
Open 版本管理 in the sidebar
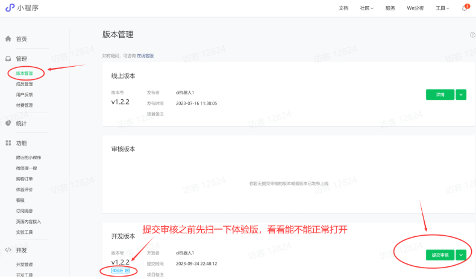(24, 73)
